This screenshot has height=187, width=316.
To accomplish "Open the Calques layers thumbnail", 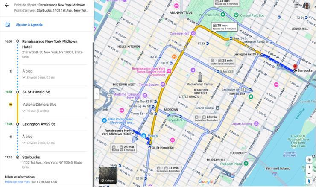I will coord(108,175).
